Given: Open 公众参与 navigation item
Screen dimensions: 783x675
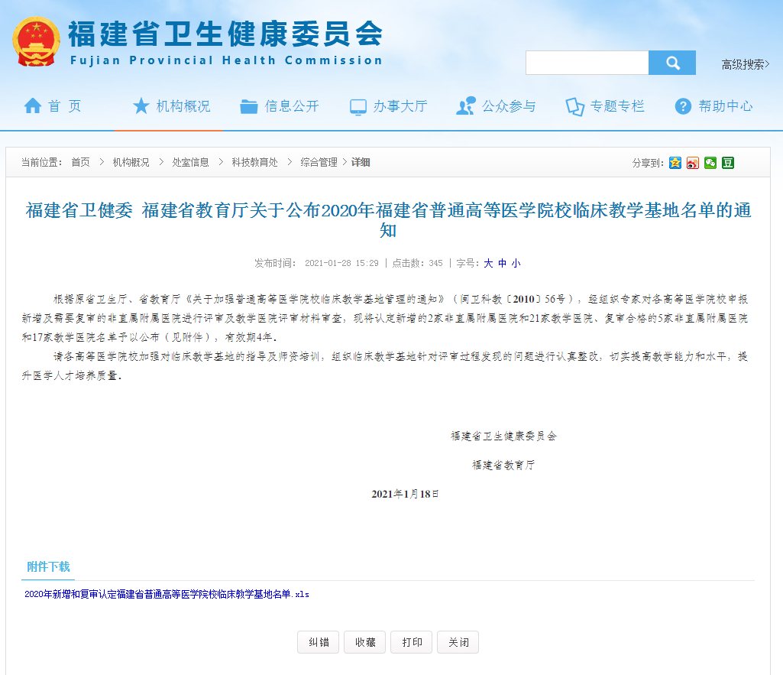Looking at the screenshot, I should [497, 106].
